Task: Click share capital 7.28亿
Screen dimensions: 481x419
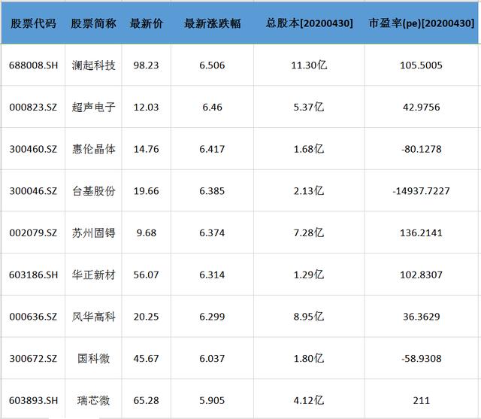Action: 309,232
